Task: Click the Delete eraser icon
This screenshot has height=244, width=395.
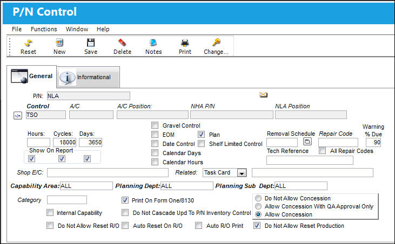Action: point(122,43)
